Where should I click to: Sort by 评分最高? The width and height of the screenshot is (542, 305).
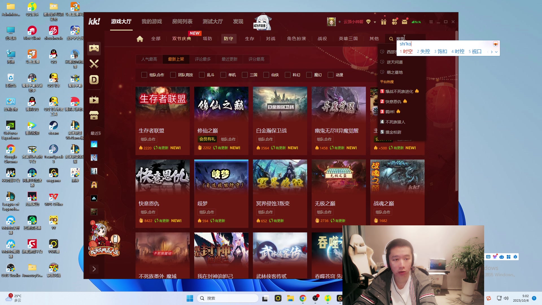click(x=256, y=59)
